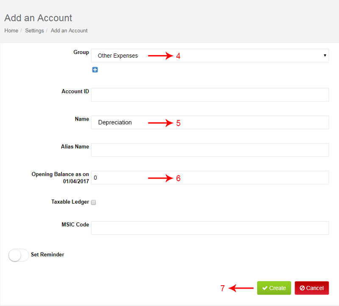Image resolution: width=339 pixels, height=306 pixels.
Task: Click the checkmark icon on the Create button
Action: coord(264,288)
